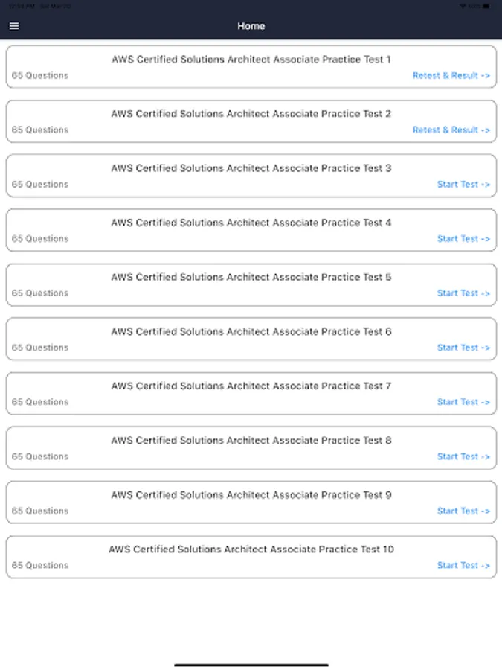This screenshot has height=670, width=502.
Task: Tap the home indicator bar at the bottom
Action: coord(251,664)
